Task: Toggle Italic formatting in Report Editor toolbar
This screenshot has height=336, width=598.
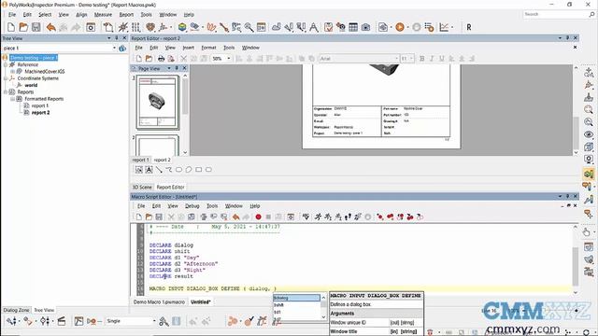Action: [432, 59]
